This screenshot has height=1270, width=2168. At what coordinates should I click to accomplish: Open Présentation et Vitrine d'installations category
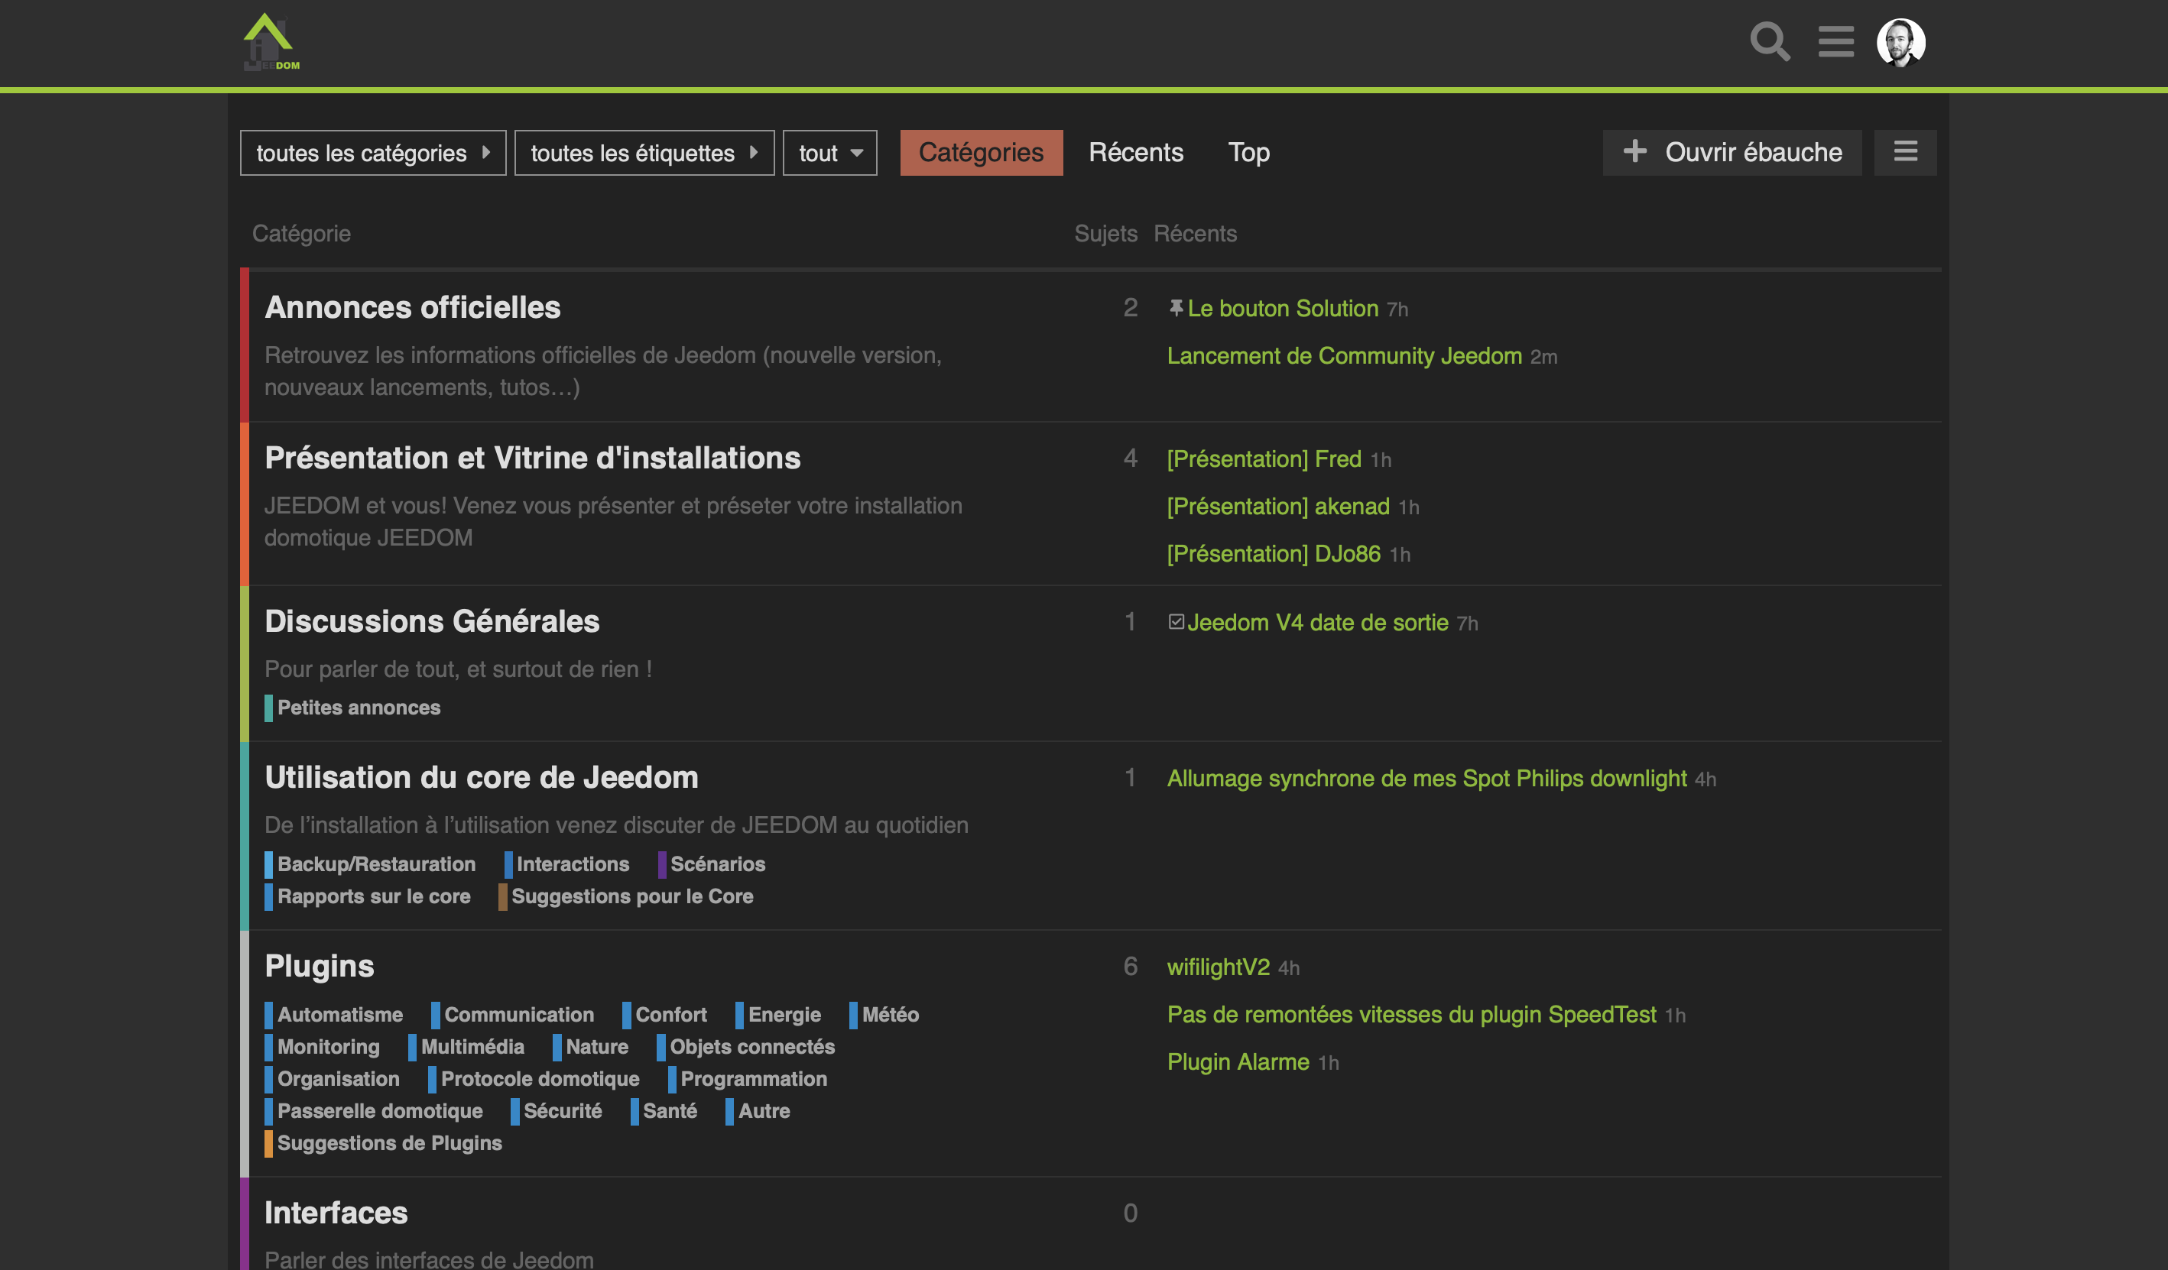tap(531, 458)
